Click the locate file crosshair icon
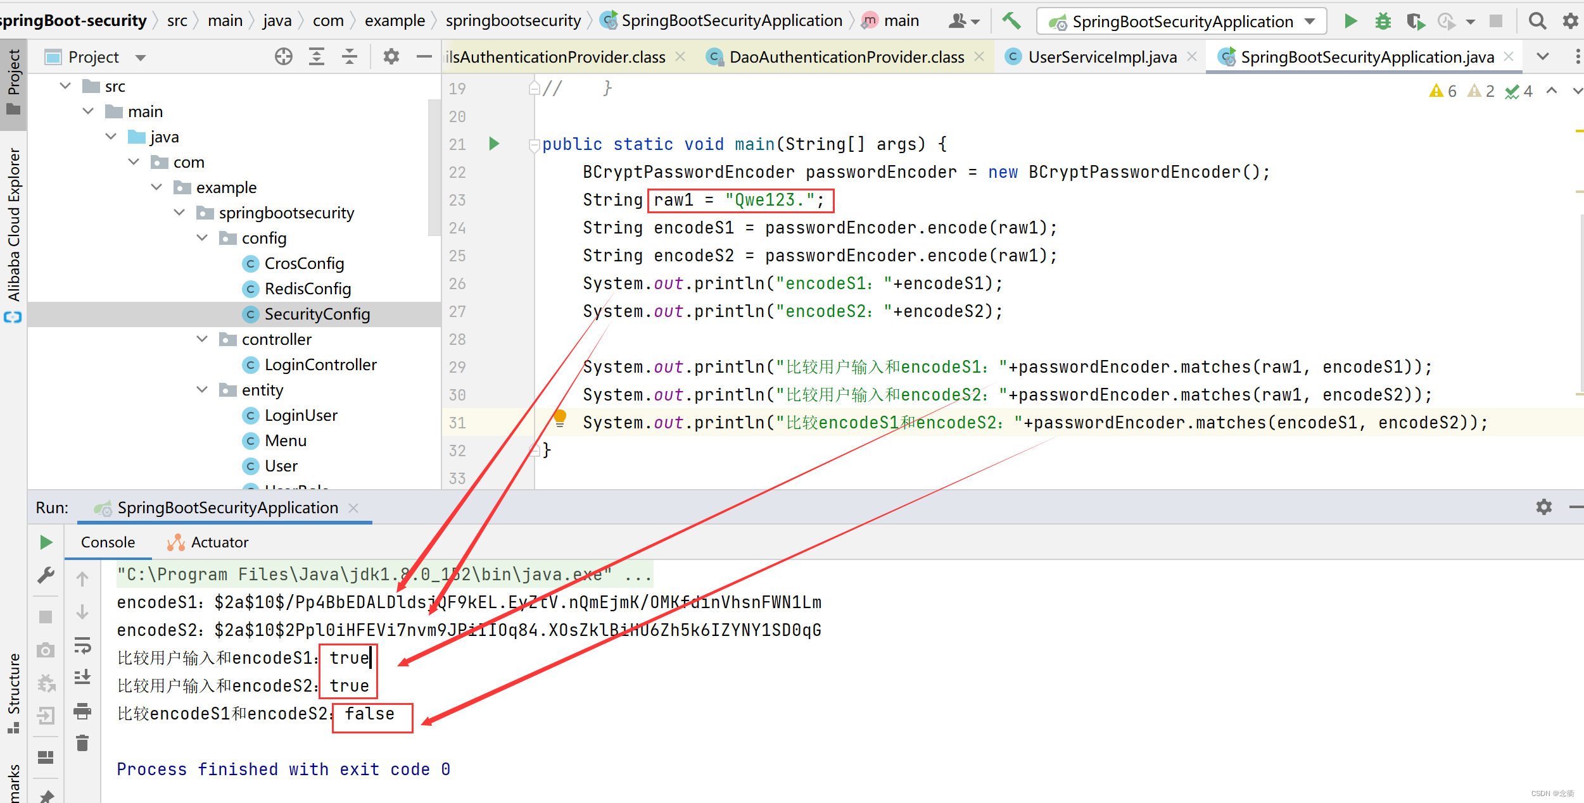The image size is (1584, 803). 283,57
